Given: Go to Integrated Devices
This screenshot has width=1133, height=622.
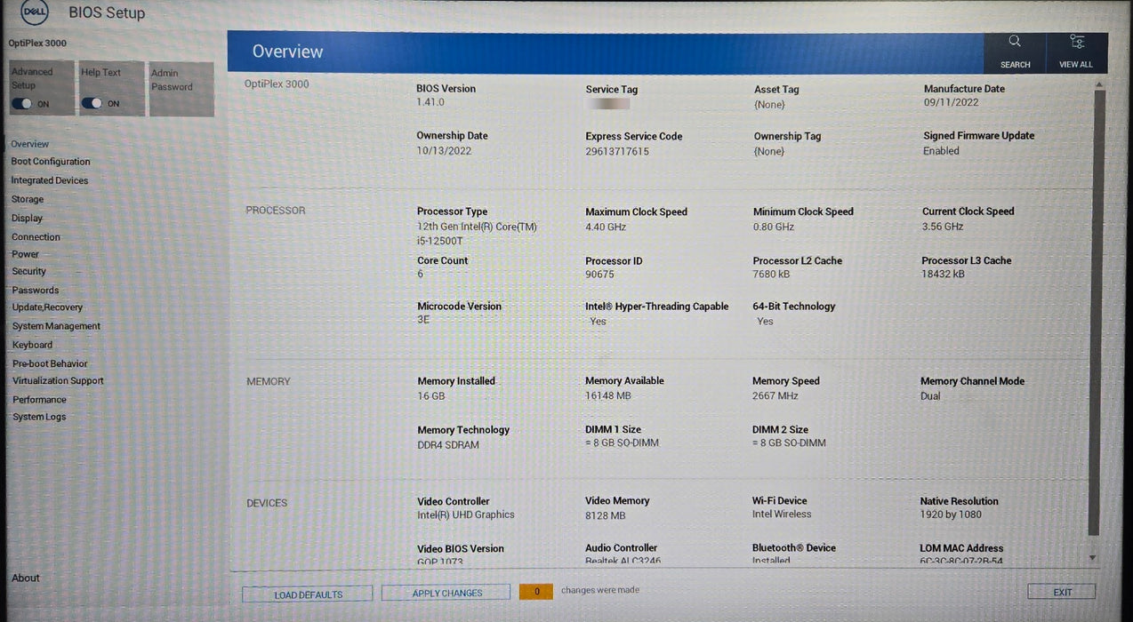Looking at the screenshot, I should tap(50, 180).
